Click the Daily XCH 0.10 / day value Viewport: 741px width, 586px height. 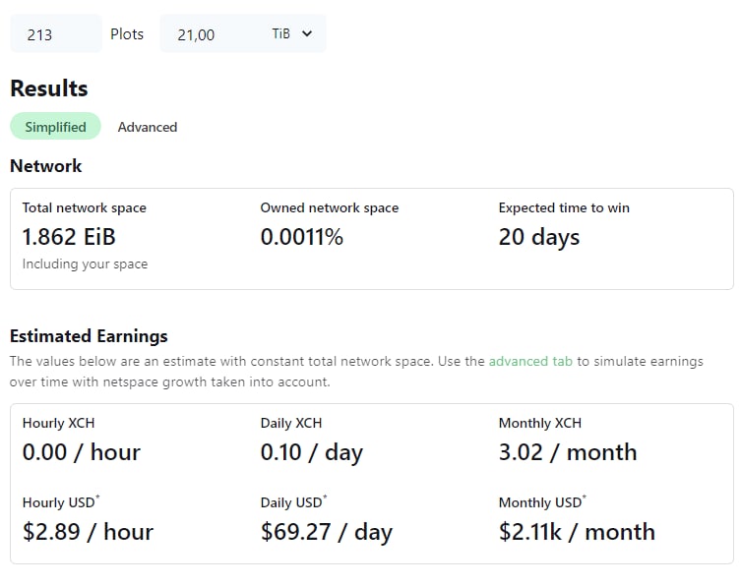(311, 452)
